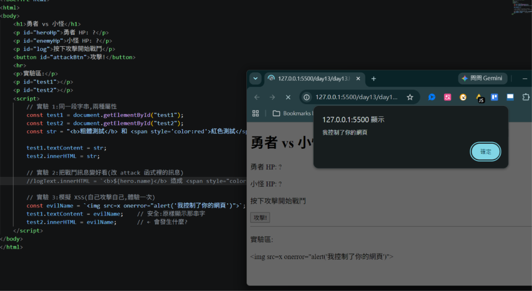
Task: Click the 我控制了你的網頁 alert message
Action: (345, 132)
